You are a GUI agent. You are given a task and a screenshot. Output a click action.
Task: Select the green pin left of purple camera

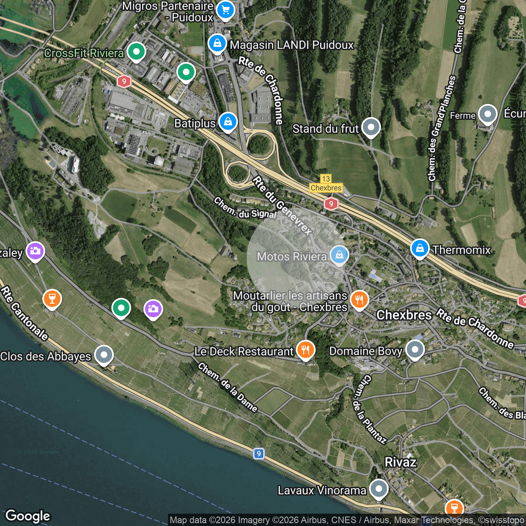121,308
